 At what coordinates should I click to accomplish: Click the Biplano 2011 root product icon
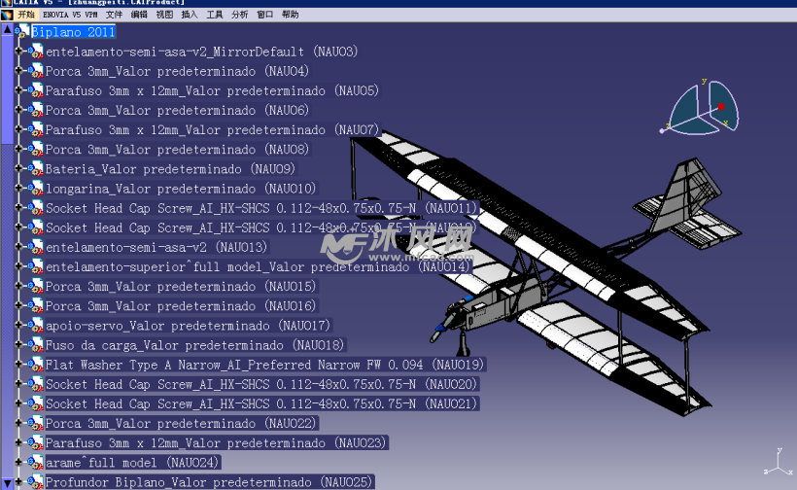coord(22,32)
